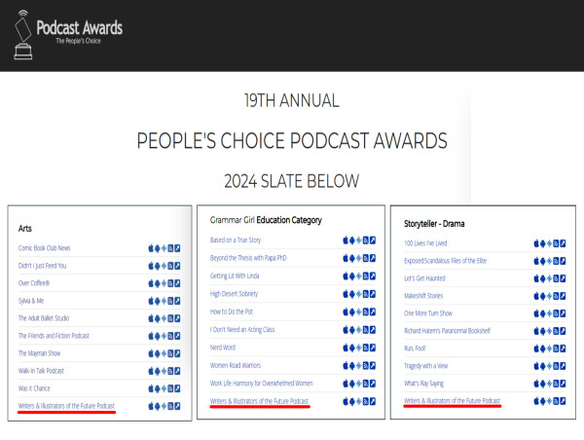Open Walk-In Talk Podcast link
The height and width of the screenshot is (440, 584).
pyautogui.click(x=41, y=371)
